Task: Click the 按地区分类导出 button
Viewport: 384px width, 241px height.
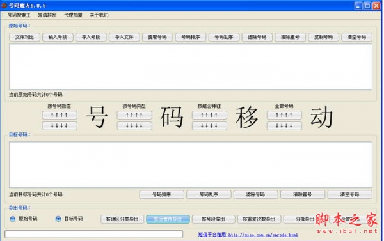Action: [122, 219]
